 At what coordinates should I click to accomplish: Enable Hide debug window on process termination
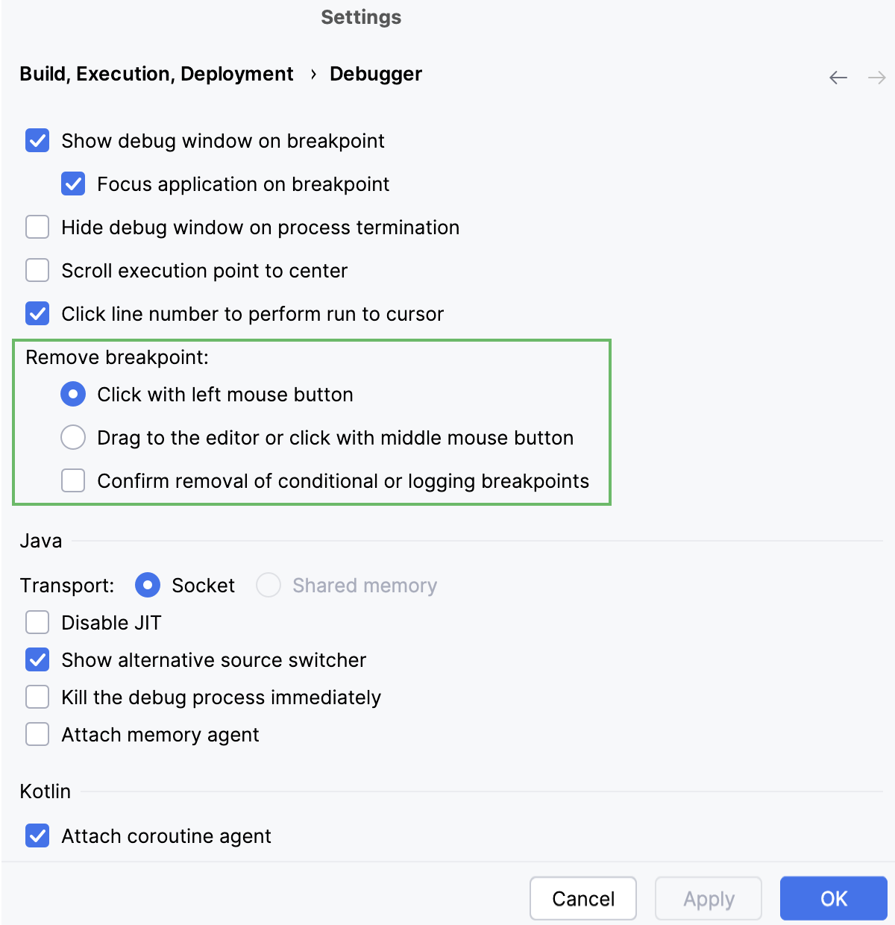(37, 227)
